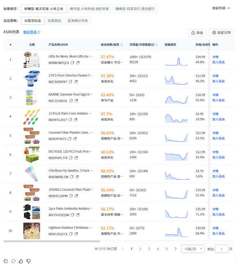Select 树懒型-看天吃饭-小卖之友 persona tab
The width and height of the screenshot is (237, 264).
pyautogui.click(x=44, y=9)
